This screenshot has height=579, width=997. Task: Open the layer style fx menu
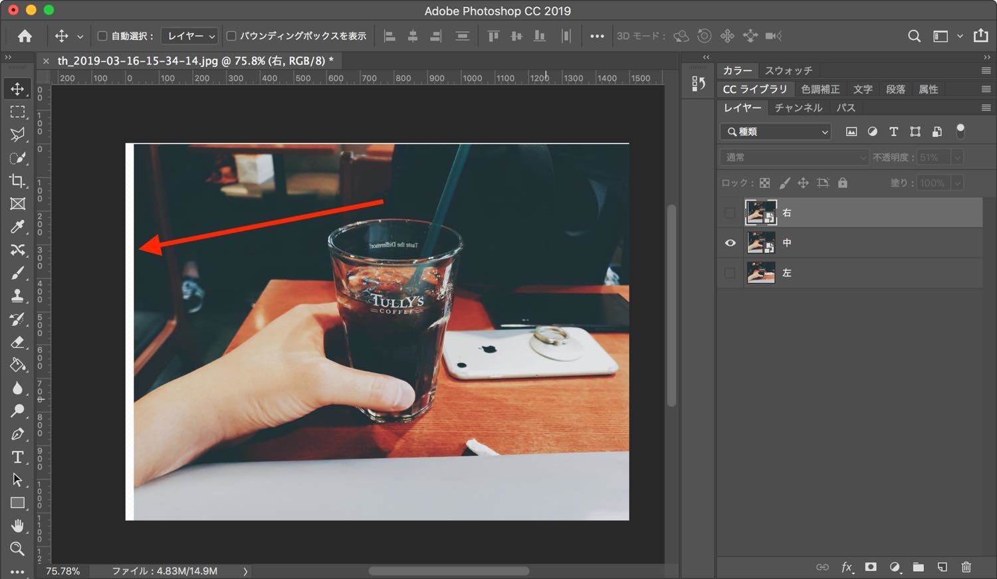[x=847, y=567]
